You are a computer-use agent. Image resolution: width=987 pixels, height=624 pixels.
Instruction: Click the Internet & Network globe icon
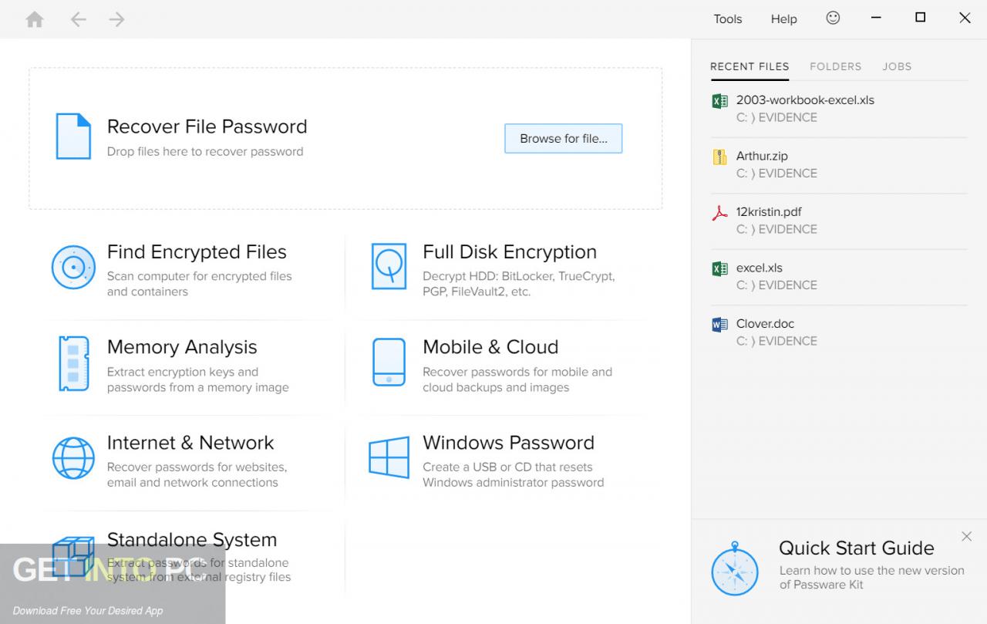click(x=73, y=457)
